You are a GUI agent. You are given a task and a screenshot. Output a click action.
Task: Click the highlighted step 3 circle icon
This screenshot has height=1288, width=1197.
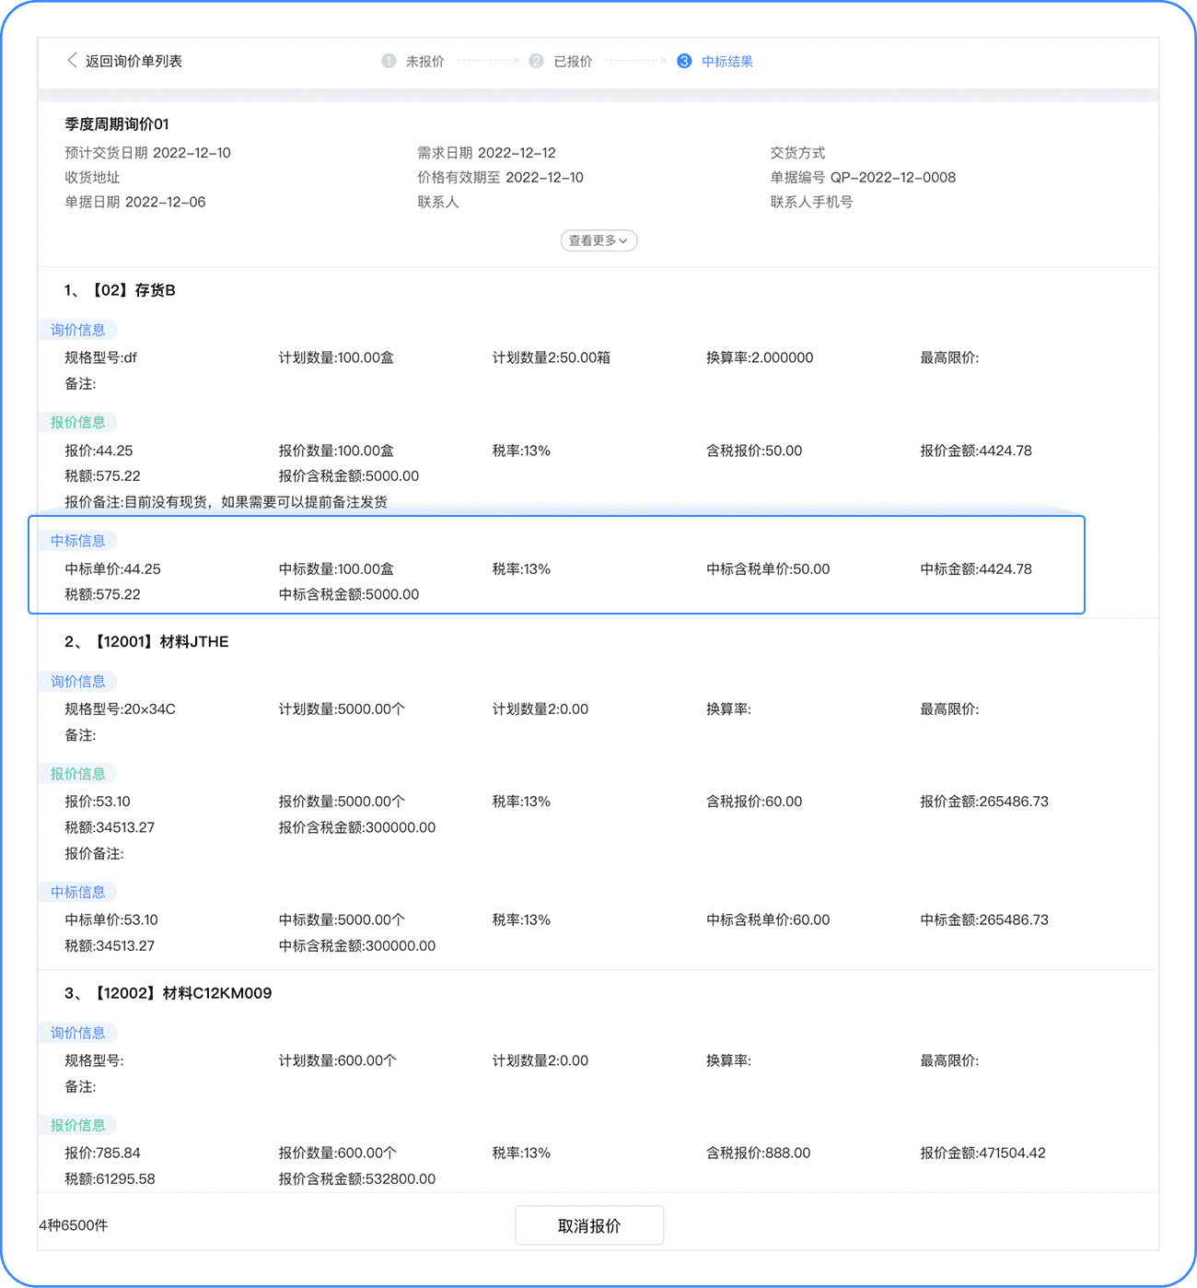(684, 61)
